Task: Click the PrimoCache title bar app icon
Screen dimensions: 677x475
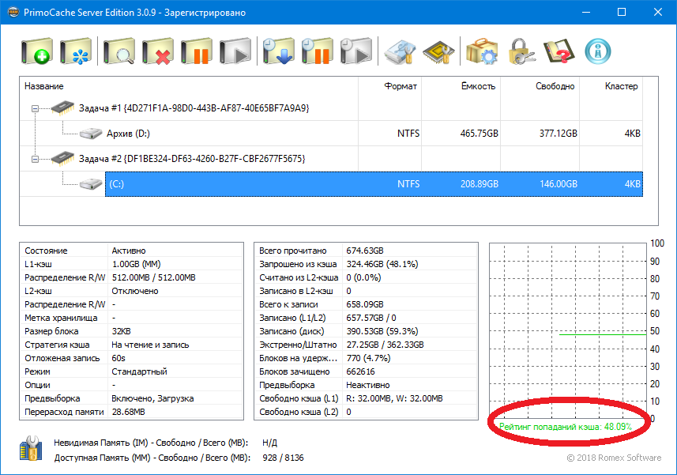Action: [x=13, y=12]
